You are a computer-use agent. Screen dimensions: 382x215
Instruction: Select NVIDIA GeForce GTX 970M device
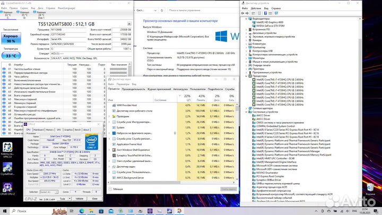click(x=270, y=25)
